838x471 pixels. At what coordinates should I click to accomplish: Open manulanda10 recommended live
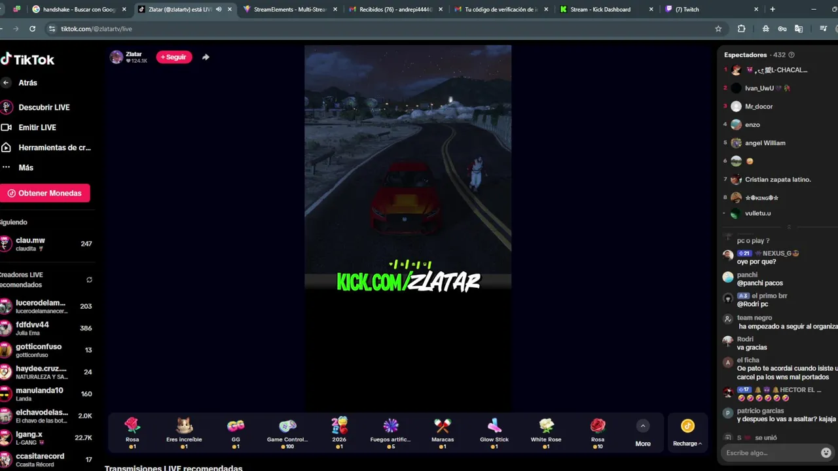pyautogui.click(x=46, y=394)
